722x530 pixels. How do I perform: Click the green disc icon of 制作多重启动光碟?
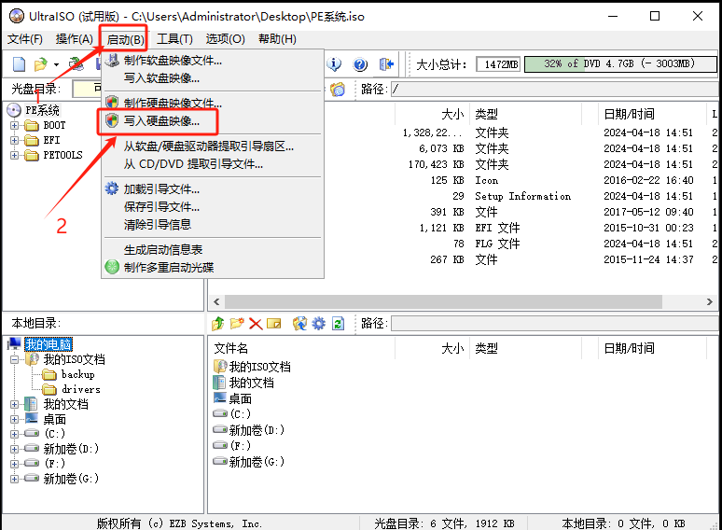(x=112, y=267)
